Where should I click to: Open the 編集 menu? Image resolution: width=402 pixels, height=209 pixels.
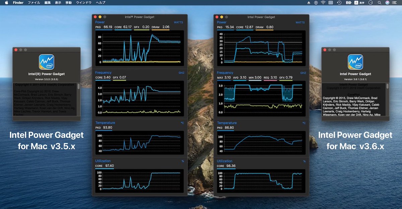pos(48,3)
